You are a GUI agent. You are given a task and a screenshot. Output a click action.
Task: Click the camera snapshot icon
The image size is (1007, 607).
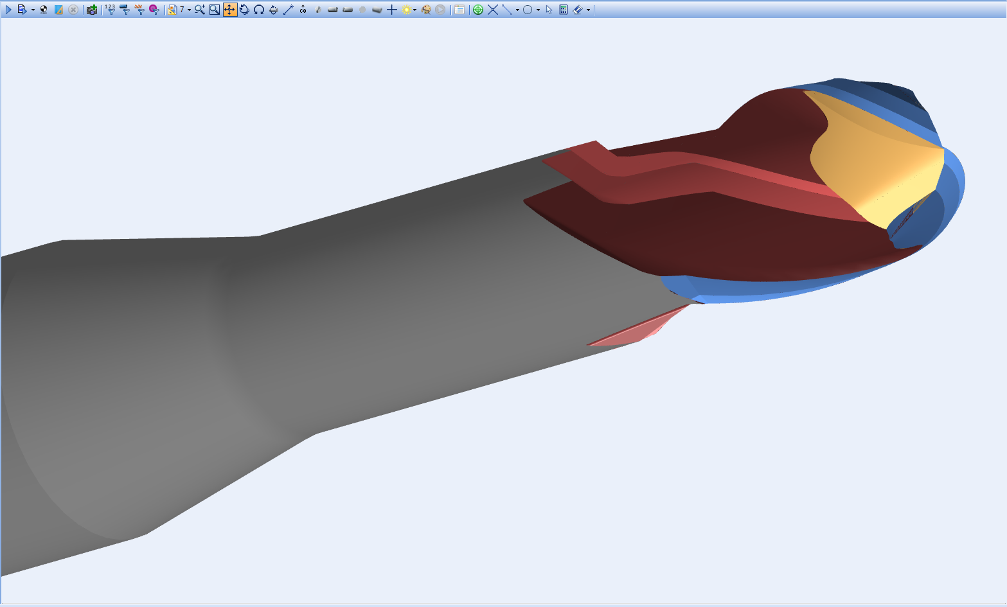tap(91, 10)
